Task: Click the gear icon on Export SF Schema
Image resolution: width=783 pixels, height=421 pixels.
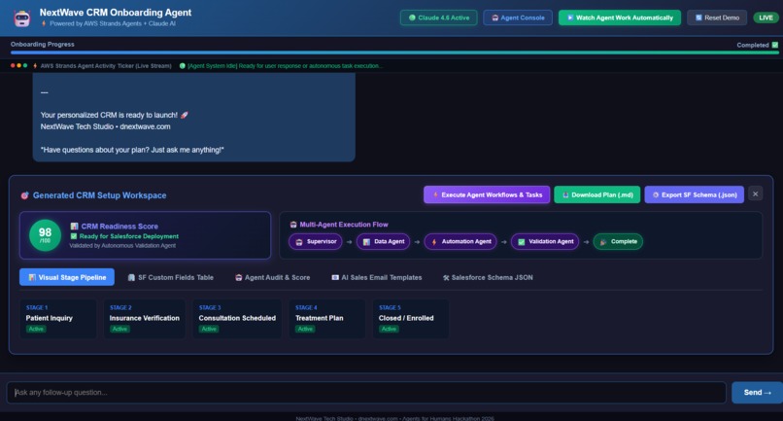Action: pyautogui.click(x=655, y=195)
